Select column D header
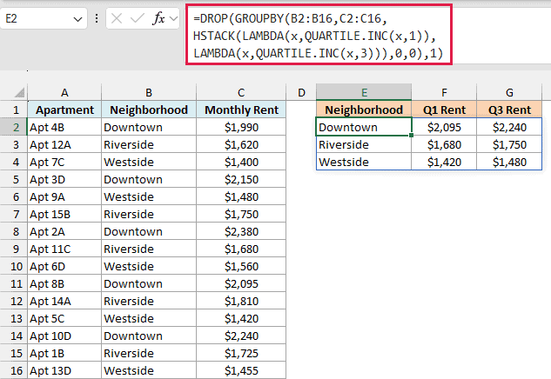This screenshot has width=551, height=379. (x=301, y=92)
